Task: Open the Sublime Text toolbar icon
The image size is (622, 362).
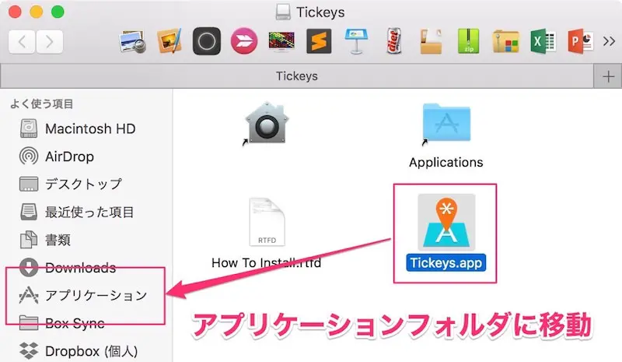Action: [x=319, y=41]
